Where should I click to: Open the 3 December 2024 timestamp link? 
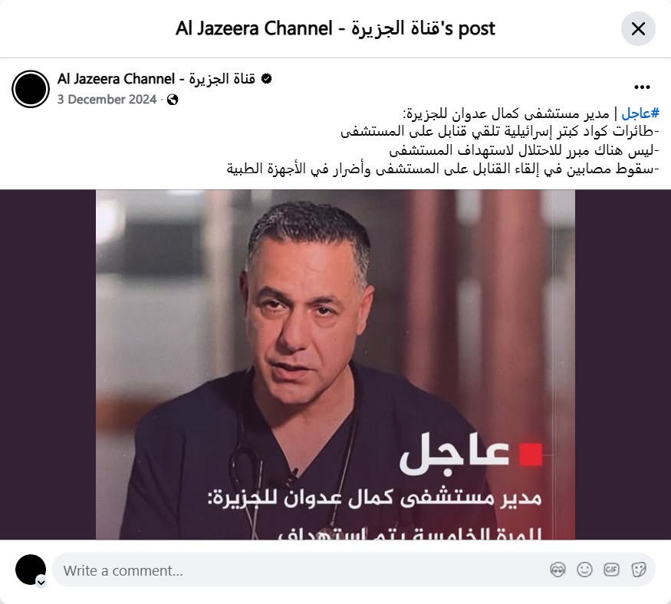click(x=107, y=100)
